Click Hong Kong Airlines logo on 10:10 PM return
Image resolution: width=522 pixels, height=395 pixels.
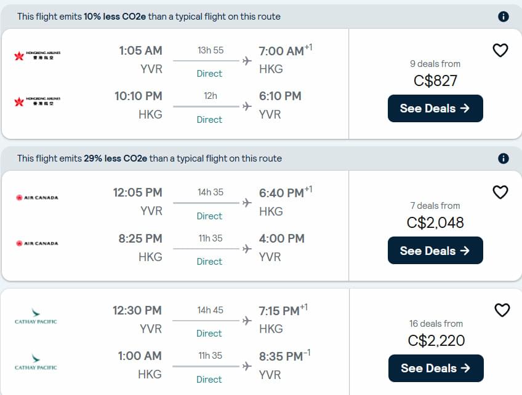(x=38, y=101)
